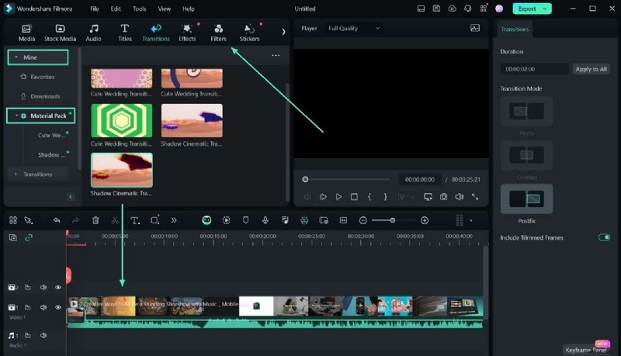Click the Delete trash icon
Viewport: 621px width, 356px height.
95,220
